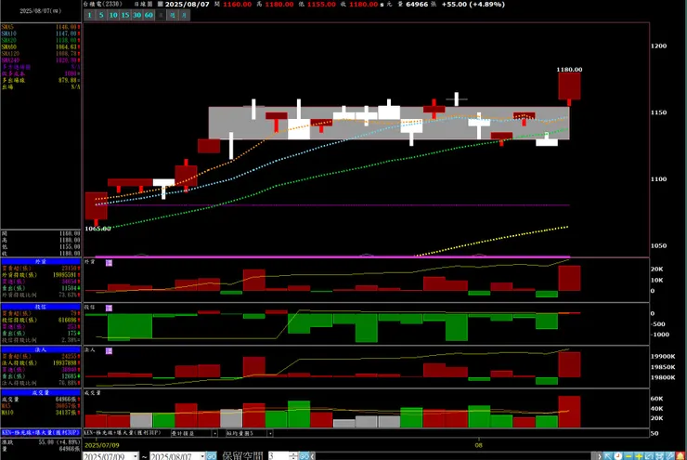Screen dimensions: 687x460
Task: Open the 移均量關5 dropdown arrow
Action: tap(270, 433)
